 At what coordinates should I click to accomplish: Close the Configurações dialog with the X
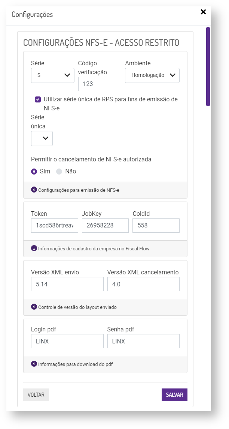pos(203,12)
